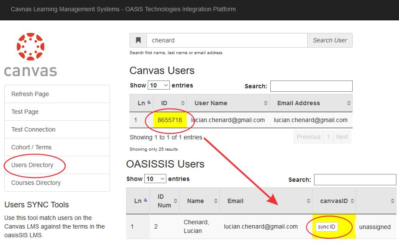Open OASISSIS Users entries count dropdown

tap(155, 179)
